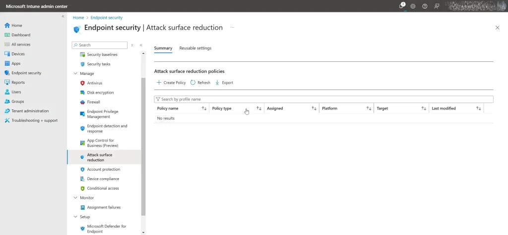This screenshot has width=508, height=235.
Task: Click the Groups icon in navigation
Action: 7,101
